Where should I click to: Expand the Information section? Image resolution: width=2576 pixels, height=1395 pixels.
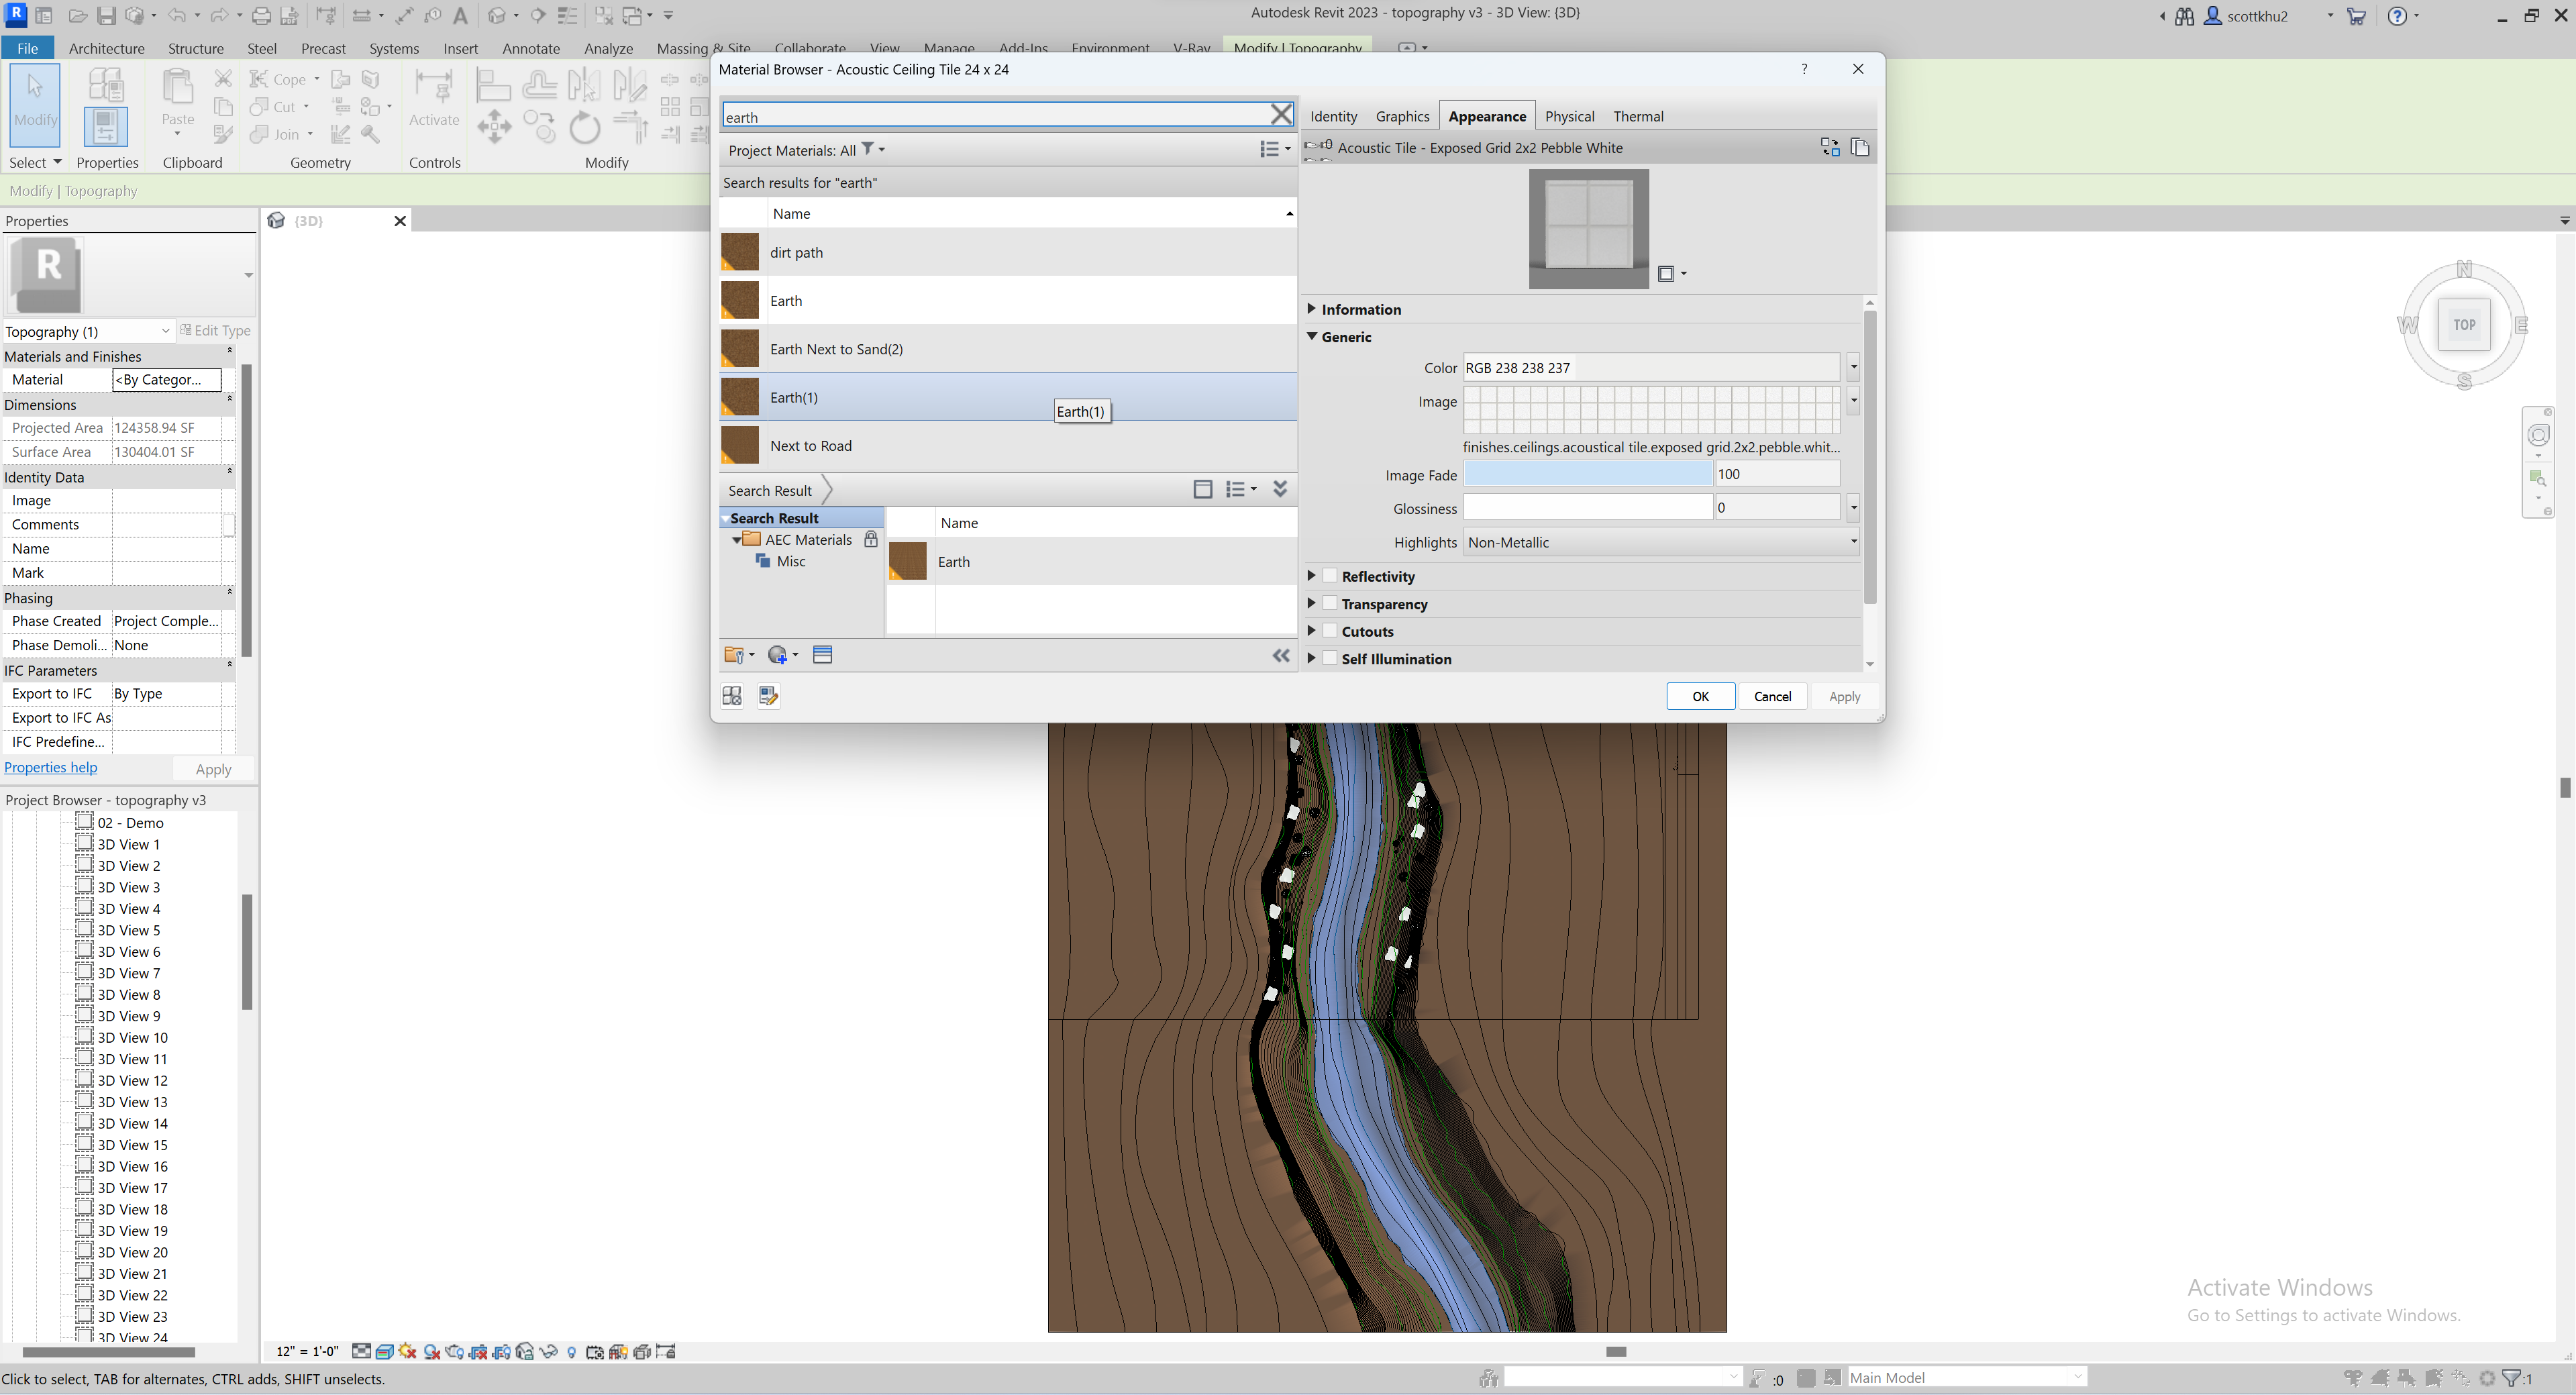click(x=1312, y=309)
